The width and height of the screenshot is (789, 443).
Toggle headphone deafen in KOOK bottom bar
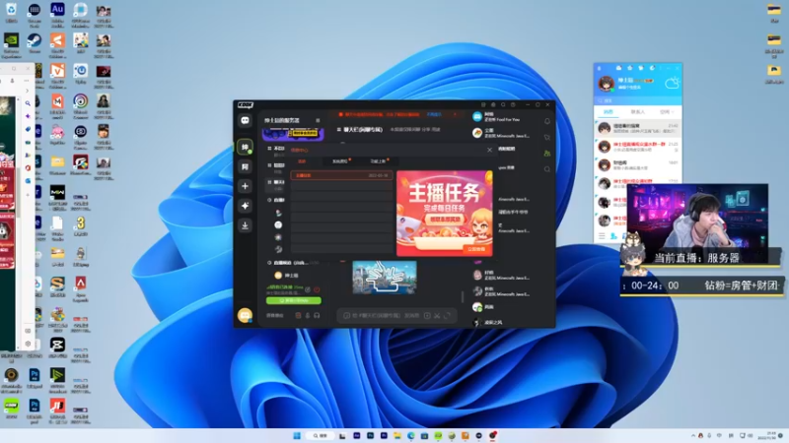coord(317,315)
